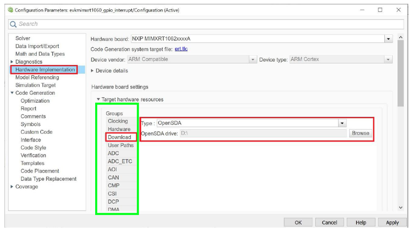Minimize the Configuration Parameters window
This screenshot has width=413, height=231.
click(363, 10)
